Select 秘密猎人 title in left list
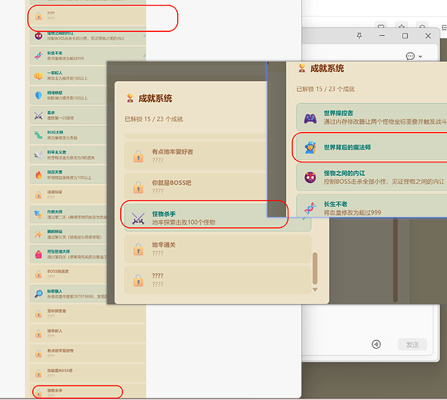 [x=54, y=291]
